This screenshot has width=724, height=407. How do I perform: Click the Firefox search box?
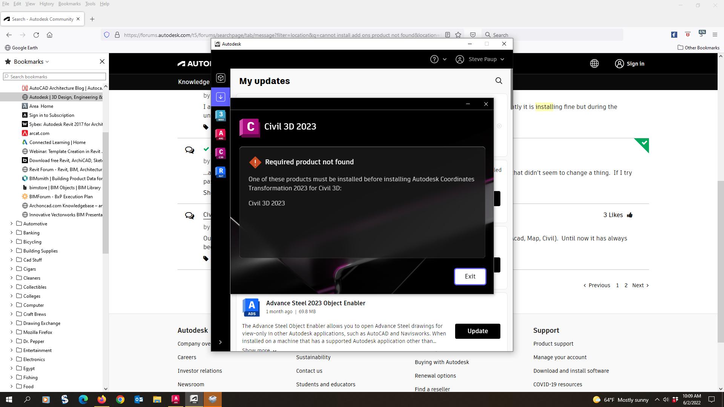click(552, 35)
